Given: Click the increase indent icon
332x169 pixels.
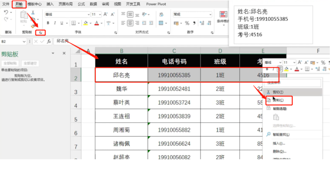Looking at the screenshot, I should [x=151, y=23].
